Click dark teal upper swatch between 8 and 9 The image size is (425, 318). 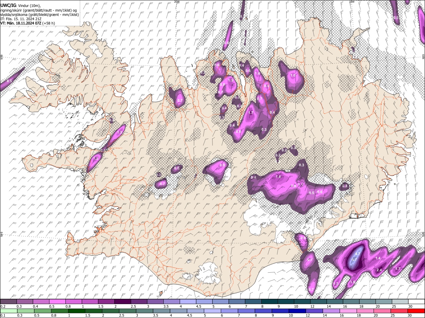(269, 301)
